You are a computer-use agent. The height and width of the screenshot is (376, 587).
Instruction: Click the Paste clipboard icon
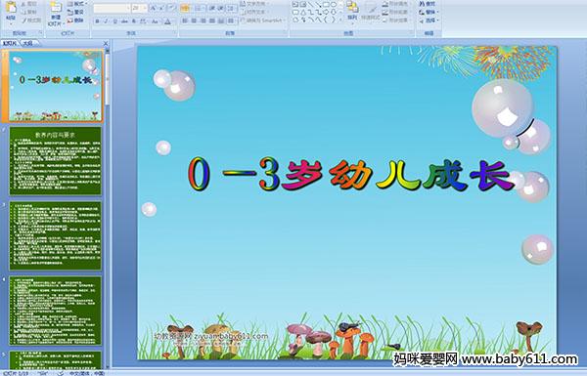(x=11, y=8)
